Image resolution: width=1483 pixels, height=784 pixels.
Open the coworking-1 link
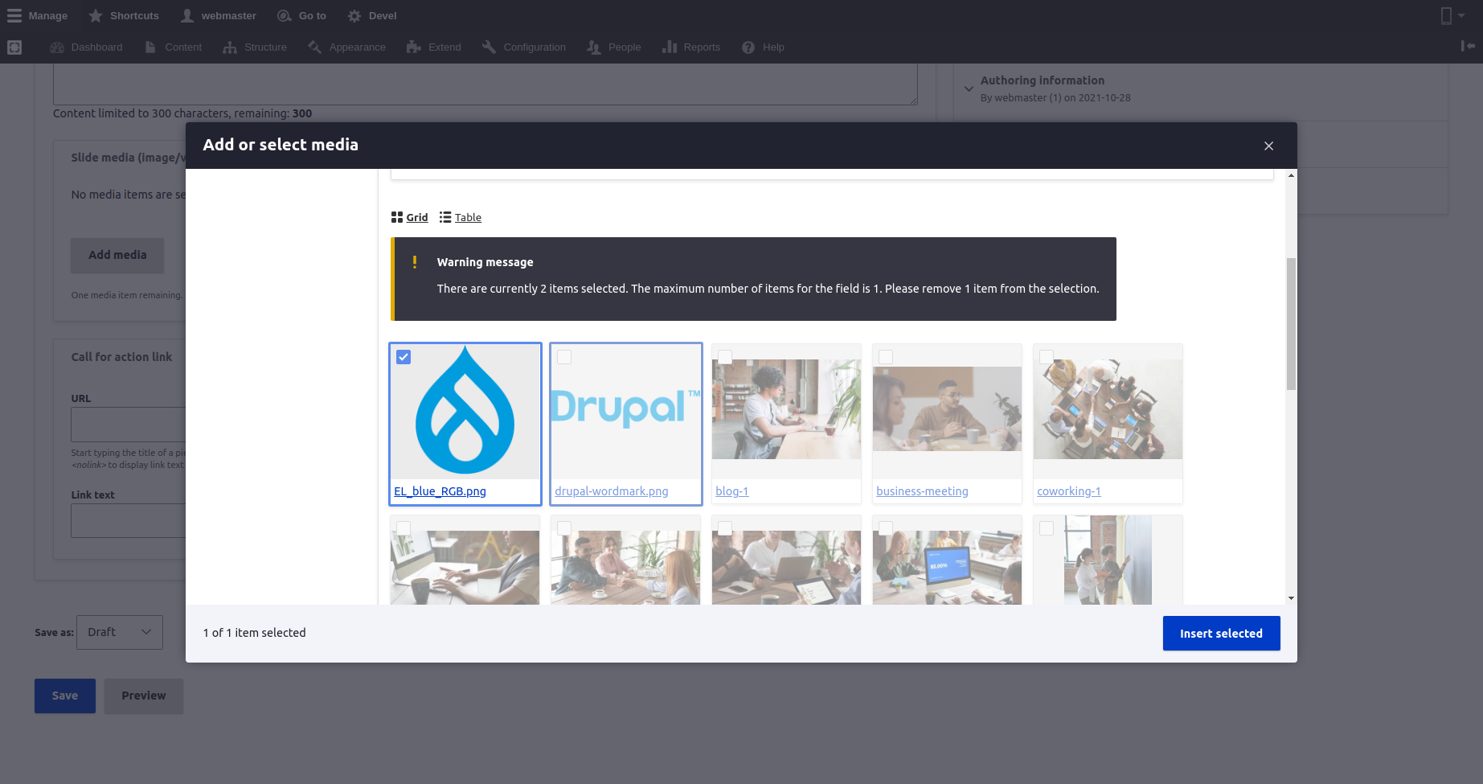1069,491
